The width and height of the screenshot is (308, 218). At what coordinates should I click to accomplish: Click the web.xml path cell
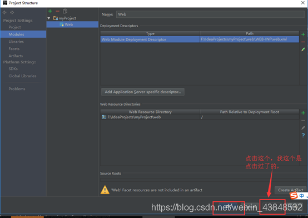(250, 39)
